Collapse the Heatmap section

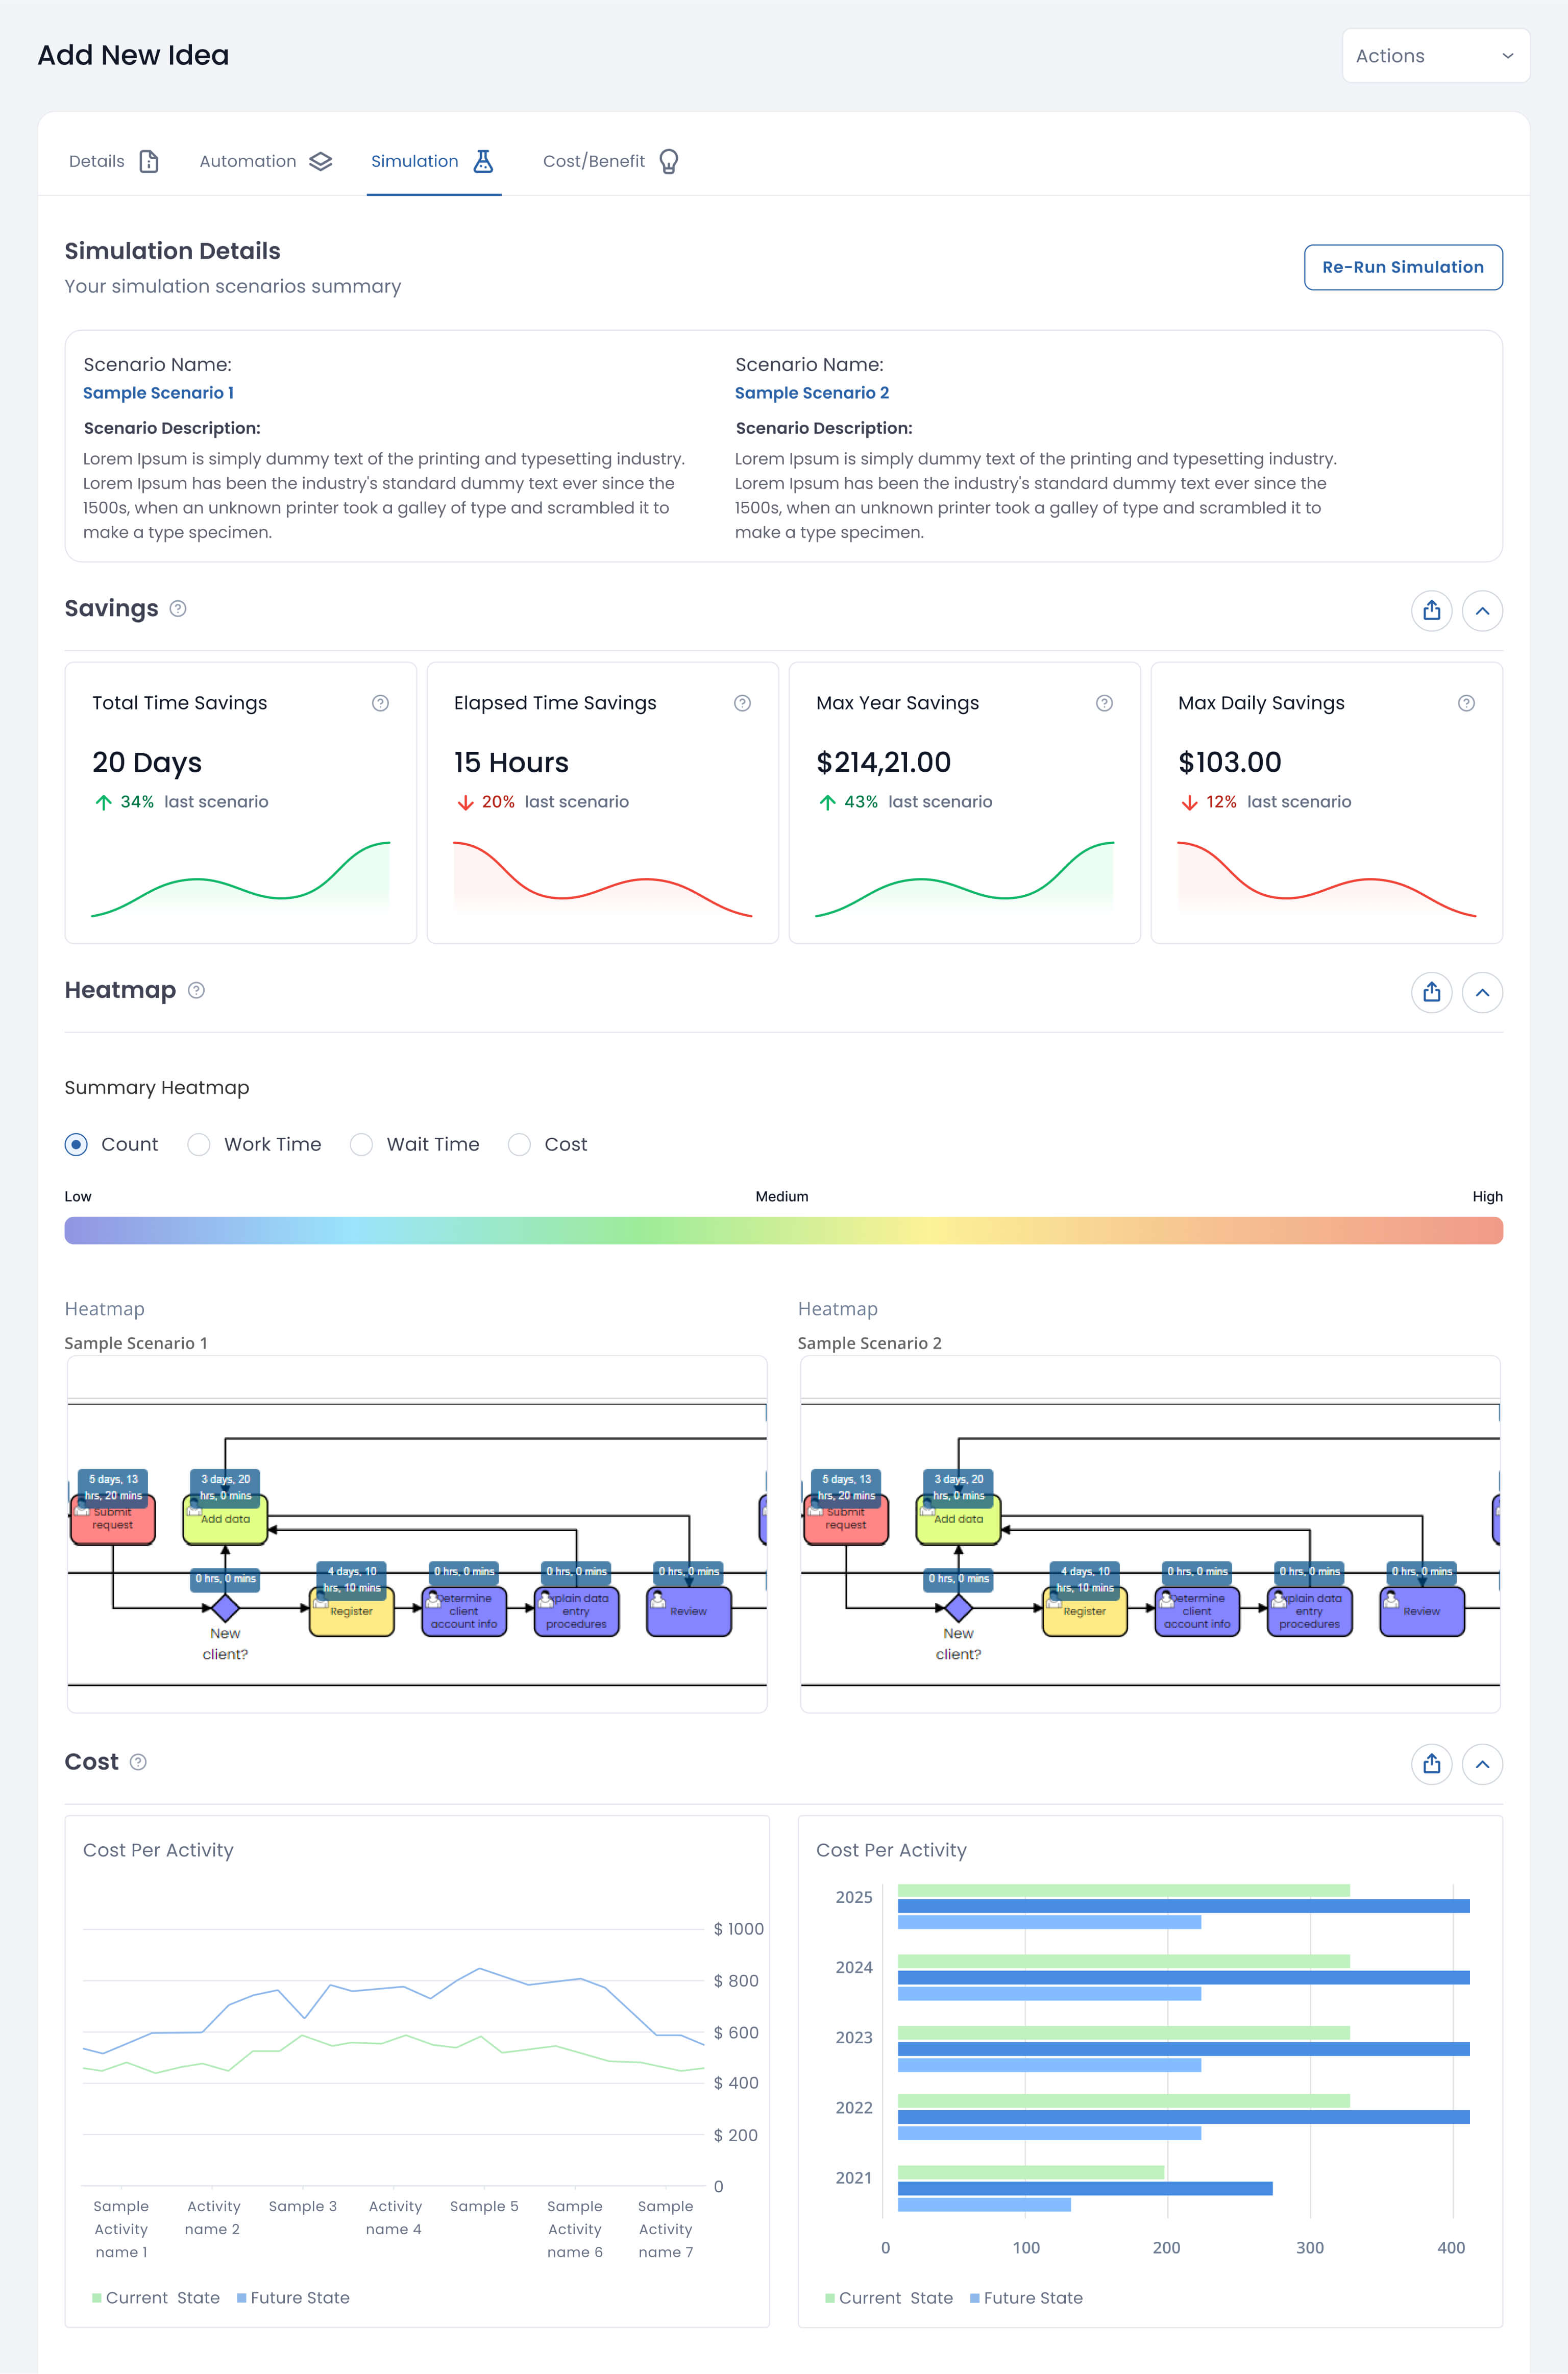1482,992
